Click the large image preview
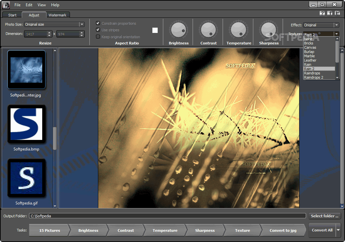Screen dimensions: 345x242 [x=199, y=128]
